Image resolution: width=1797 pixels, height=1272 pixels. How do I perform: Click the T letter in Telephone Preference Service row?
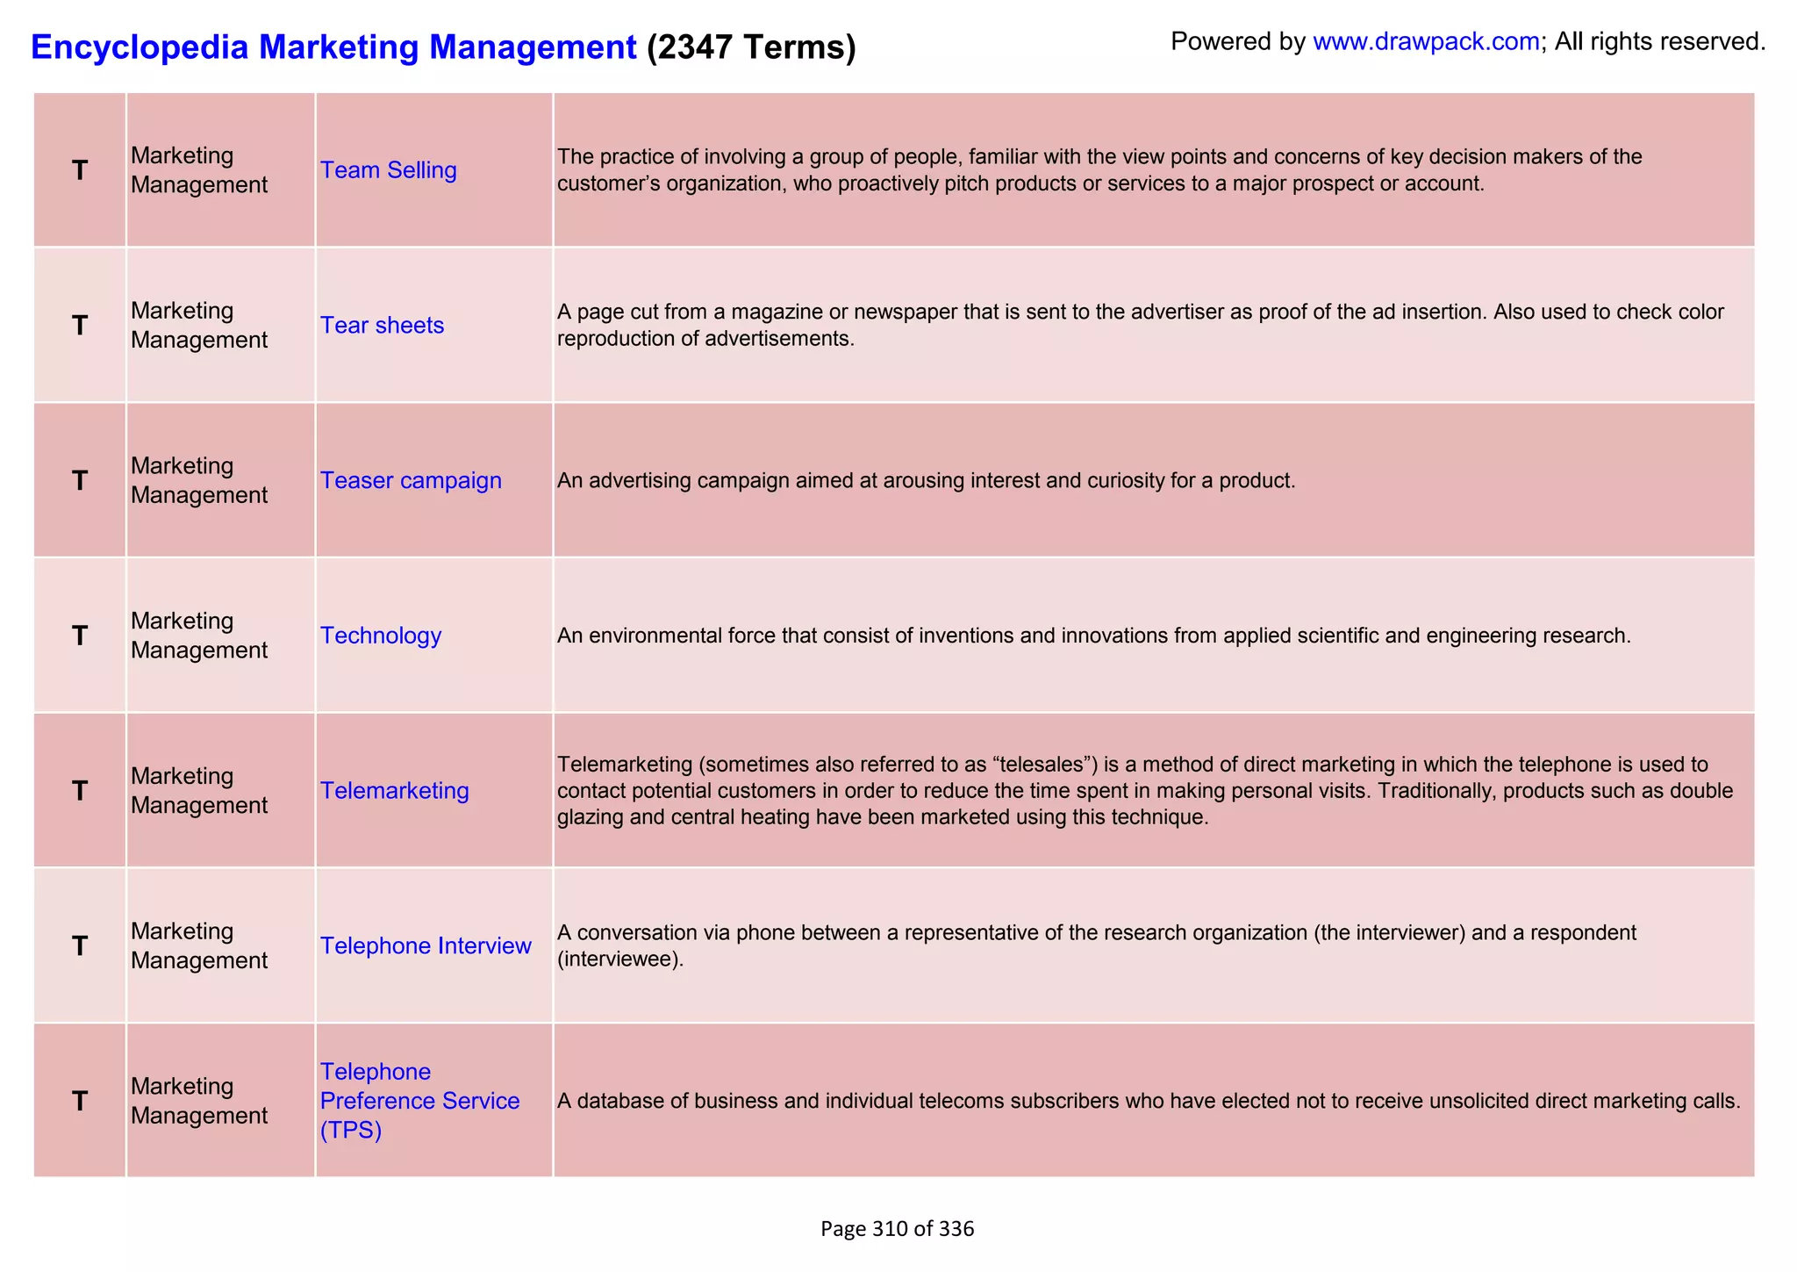coord(80,1101)
